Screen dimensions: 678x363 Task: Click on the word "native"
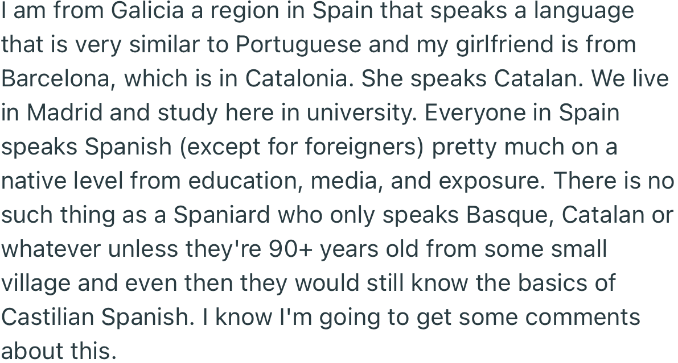(x=33, y=181)
